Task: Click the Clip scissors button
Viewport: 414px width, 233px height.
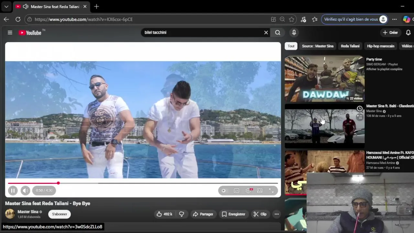Action: click(260, 214)
